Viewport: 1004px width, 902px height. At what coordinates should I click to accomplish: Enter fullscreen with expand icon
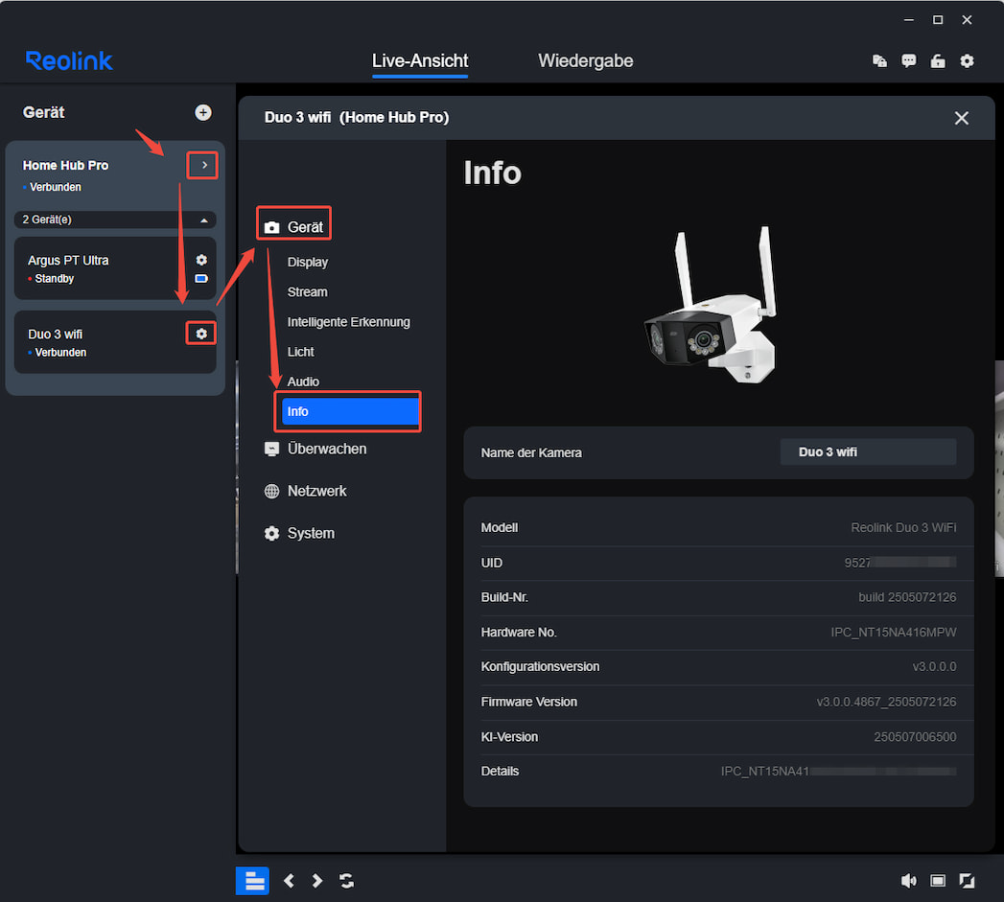click(x=967, y=881)
